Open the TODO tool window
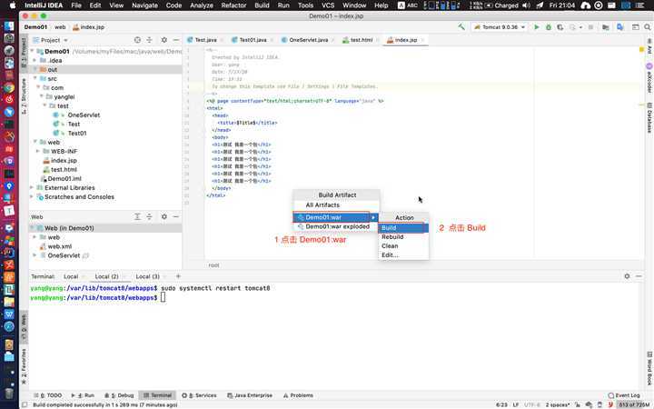 point(47,395)
